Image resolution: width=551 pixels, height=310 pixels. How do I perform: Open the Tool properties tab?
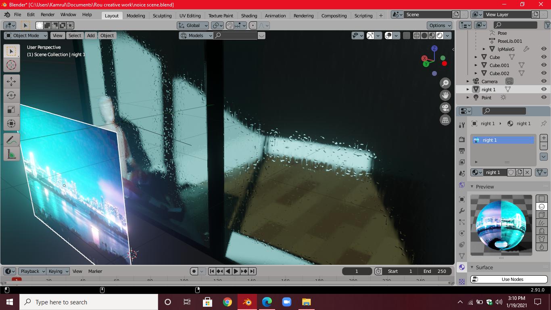(x=462, y=126)
